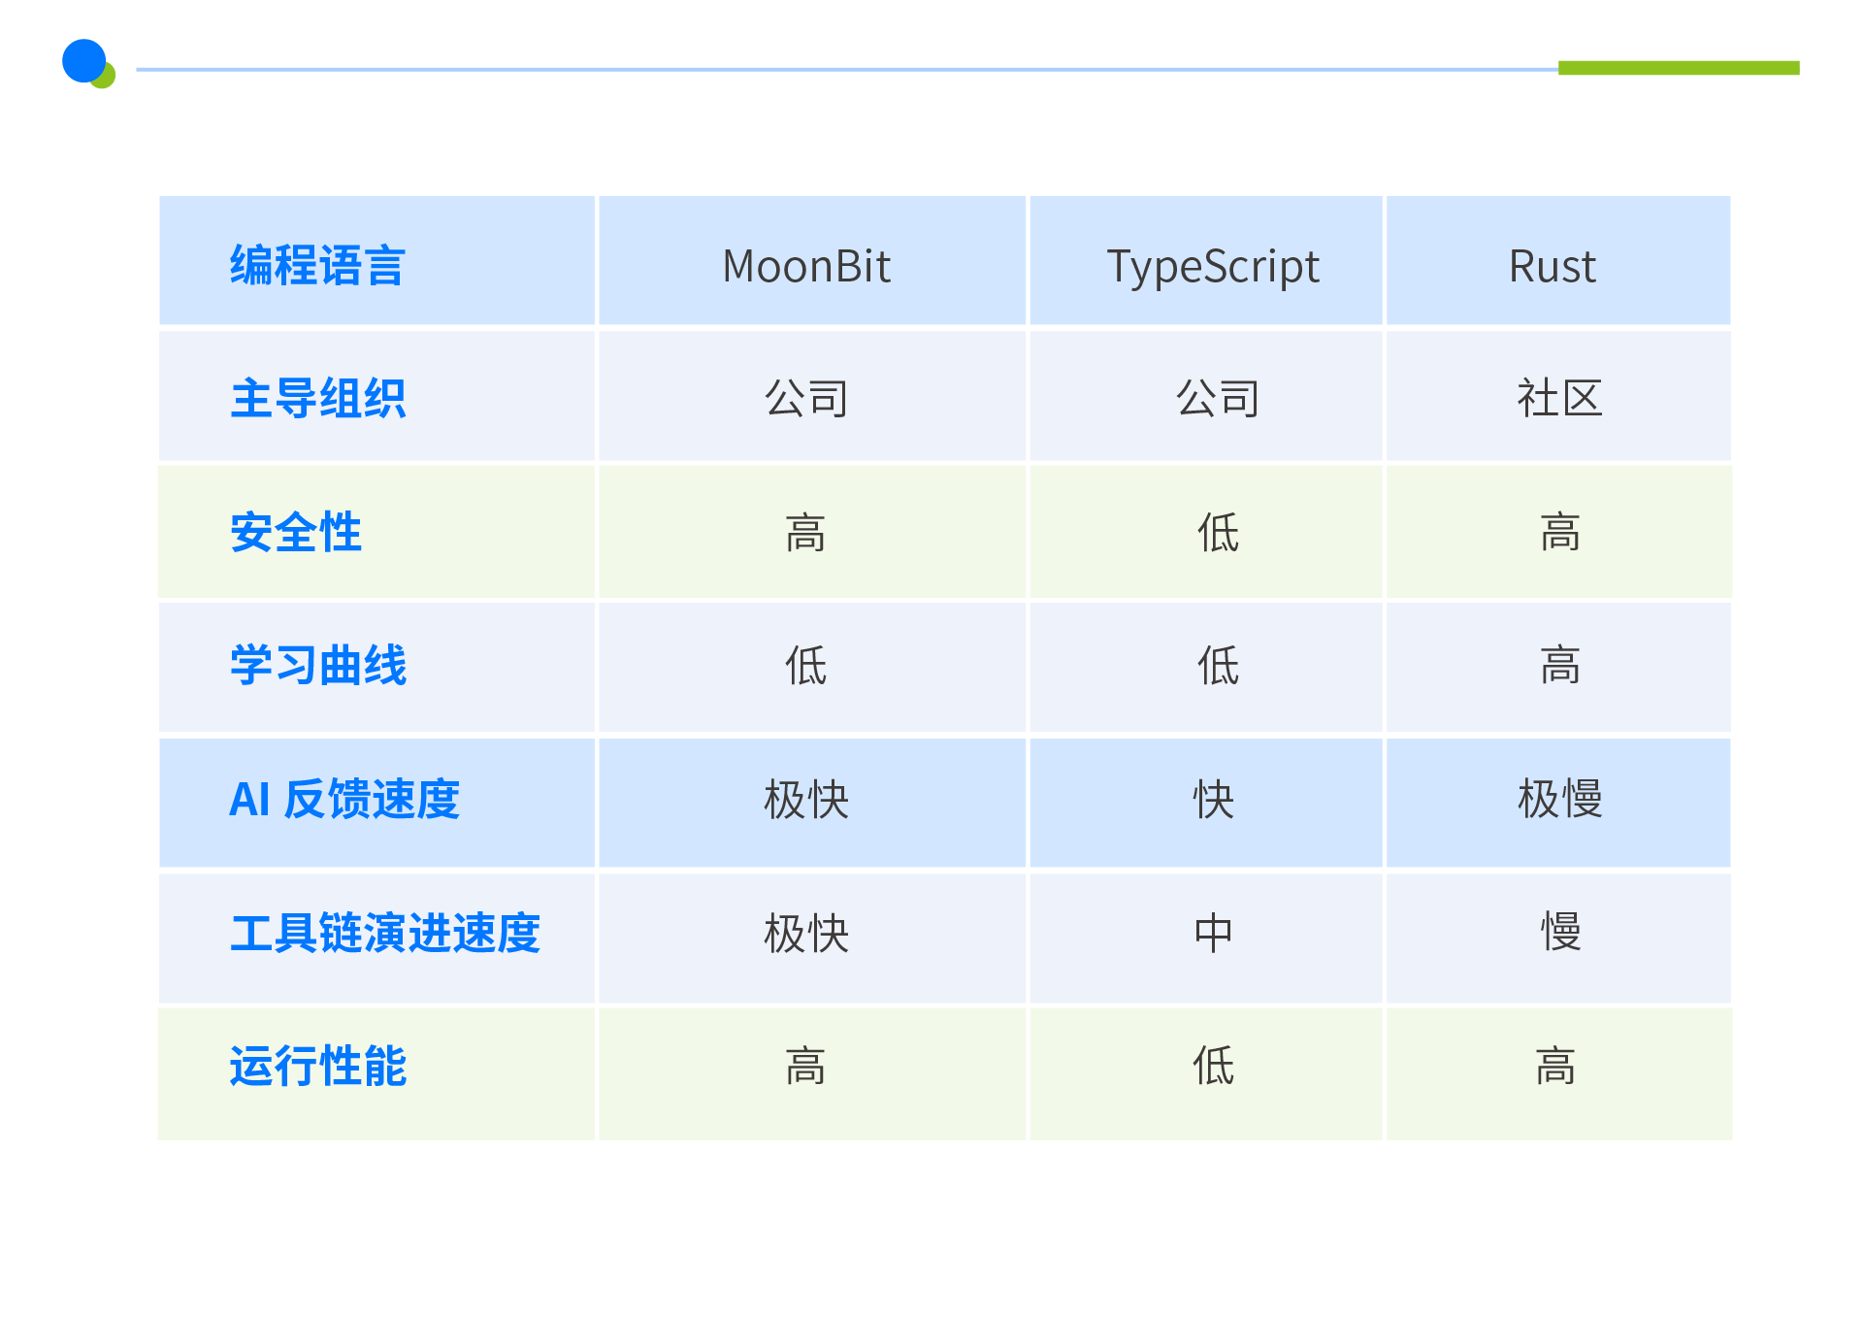Image resolution: width=1864 pixels, height=1317 pixels.
Task: Click the 慢 cell under Rust
Action: 1559,934
